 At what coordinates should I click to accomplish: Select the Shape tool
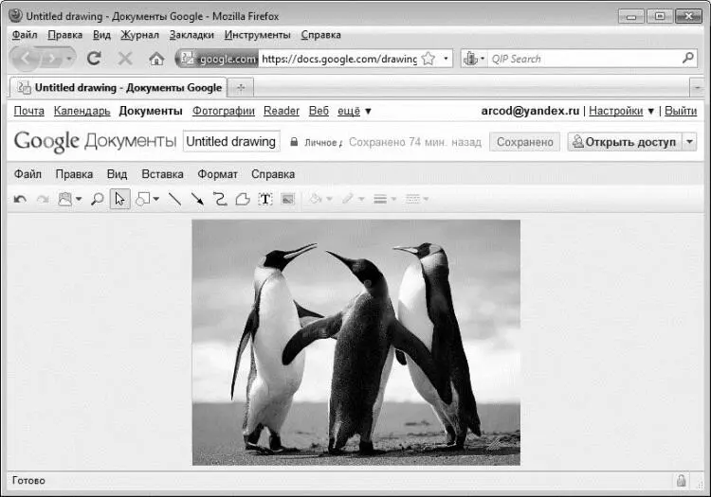pos(143,199)
